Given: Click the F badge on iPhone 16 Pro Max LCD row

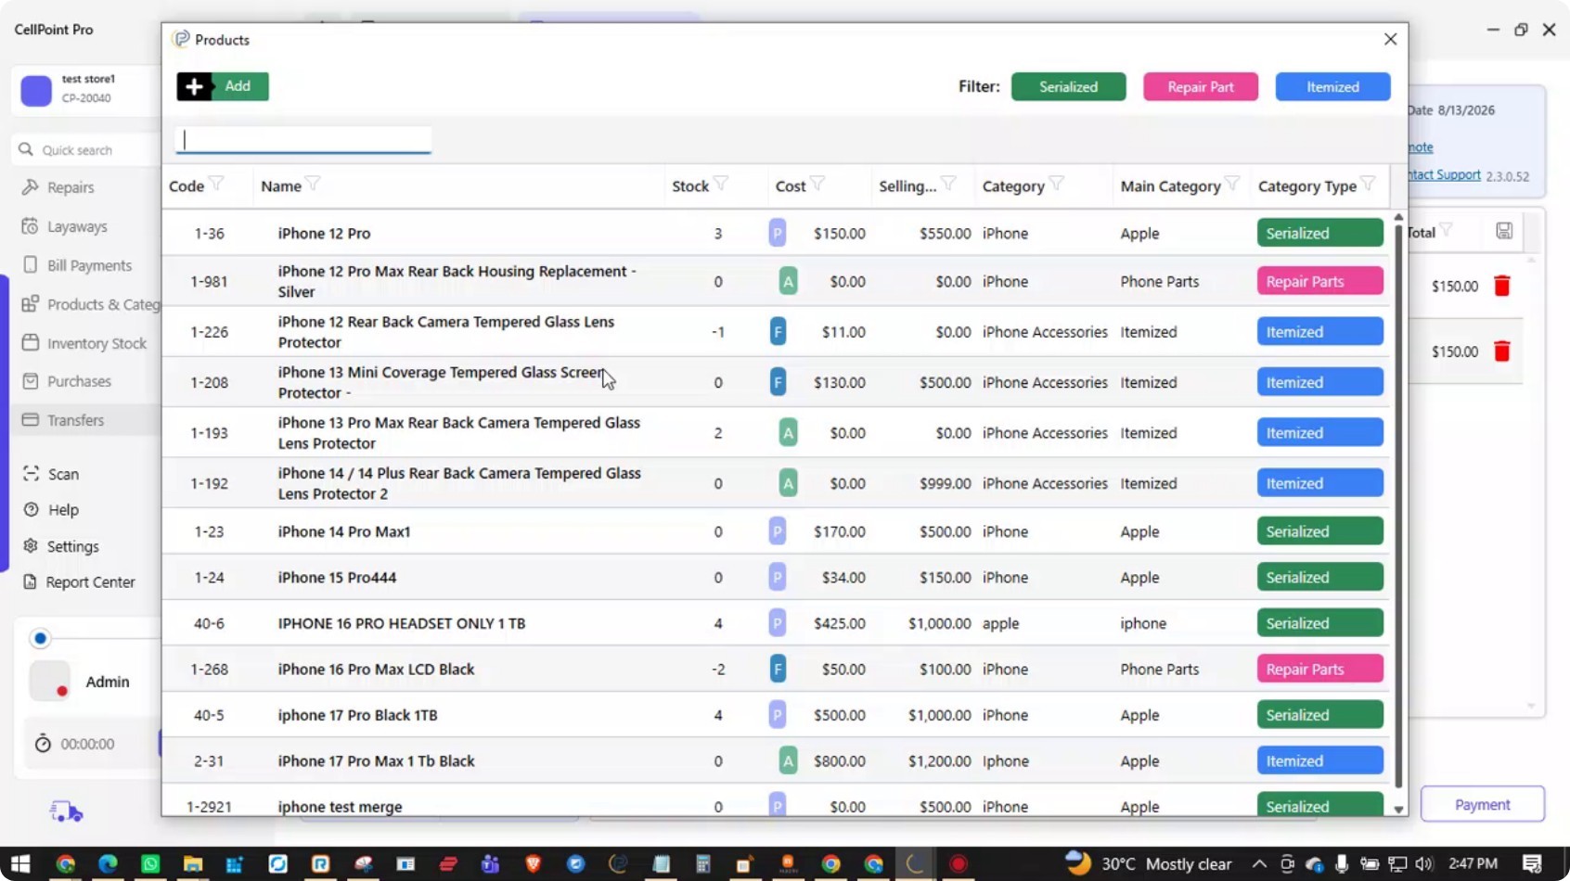Looking at the screenshot, I should click(x=778, y=669).
